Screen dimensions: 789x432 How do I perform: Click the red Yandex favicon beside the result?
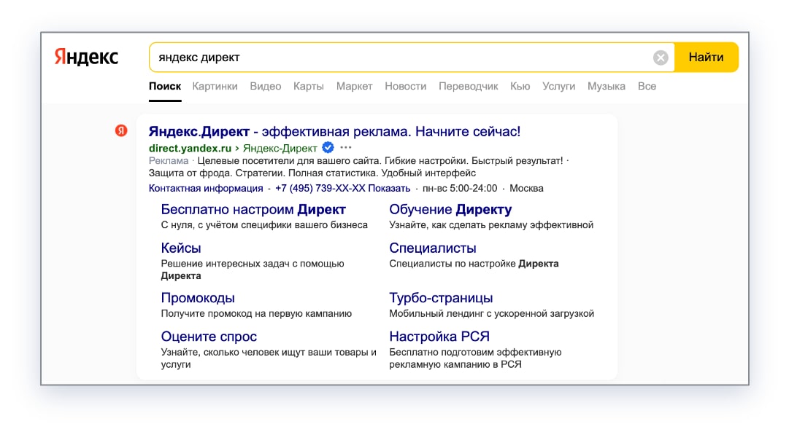point(121,130)
